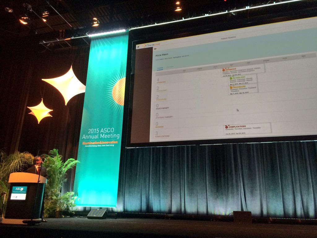Click the home icon beside CancerLinQ logo
The width and height of the screenshot is (317, 238).
click(138, 47)
